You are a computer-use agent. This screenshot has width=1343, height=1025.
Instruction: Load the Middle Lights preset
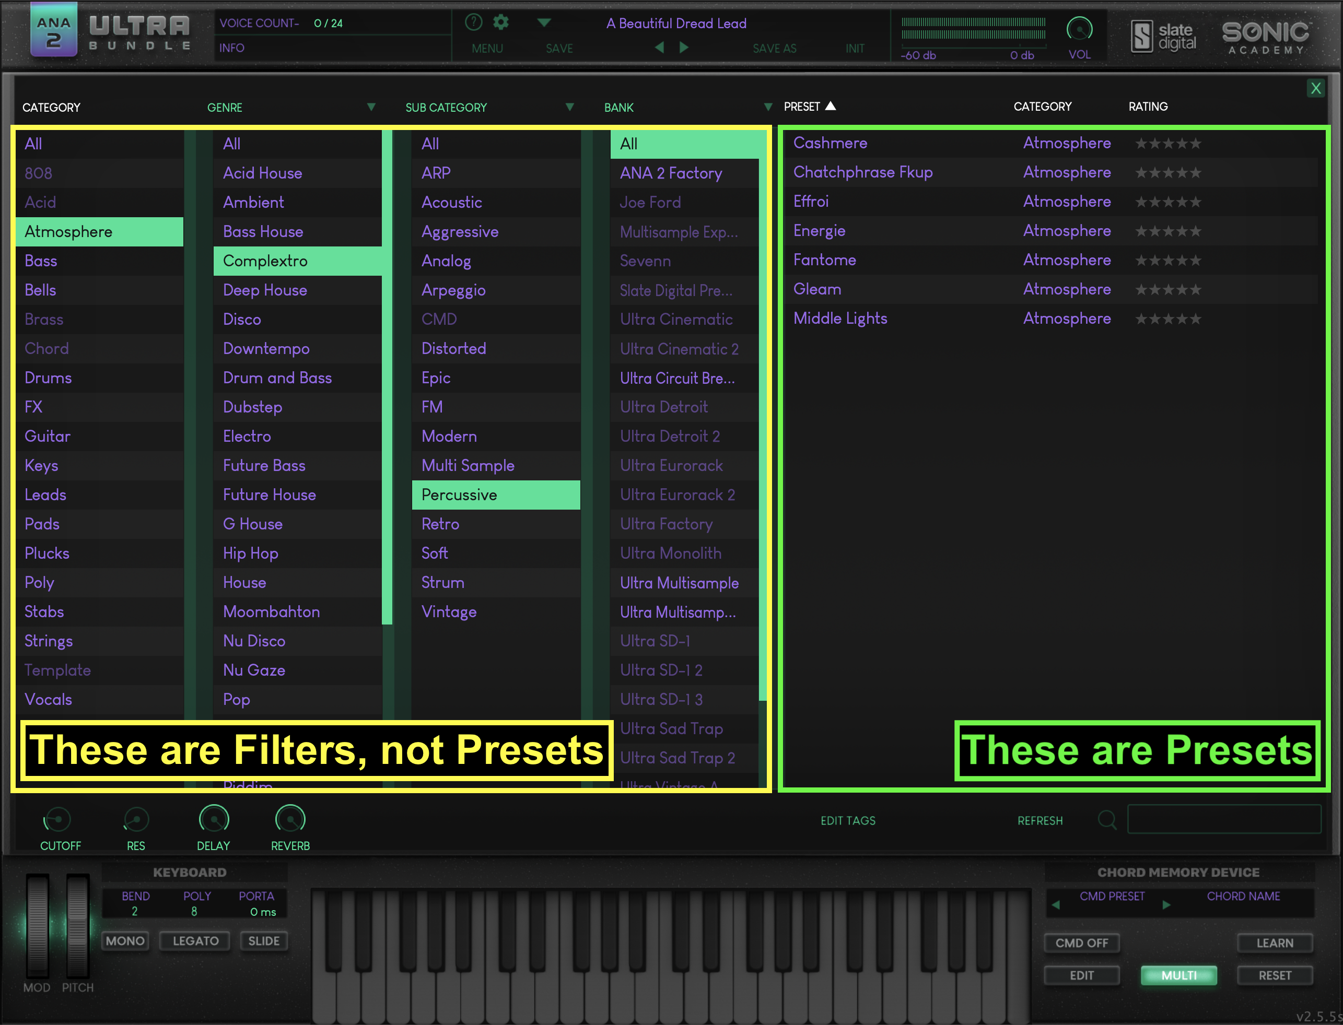[x=840, y=319]
